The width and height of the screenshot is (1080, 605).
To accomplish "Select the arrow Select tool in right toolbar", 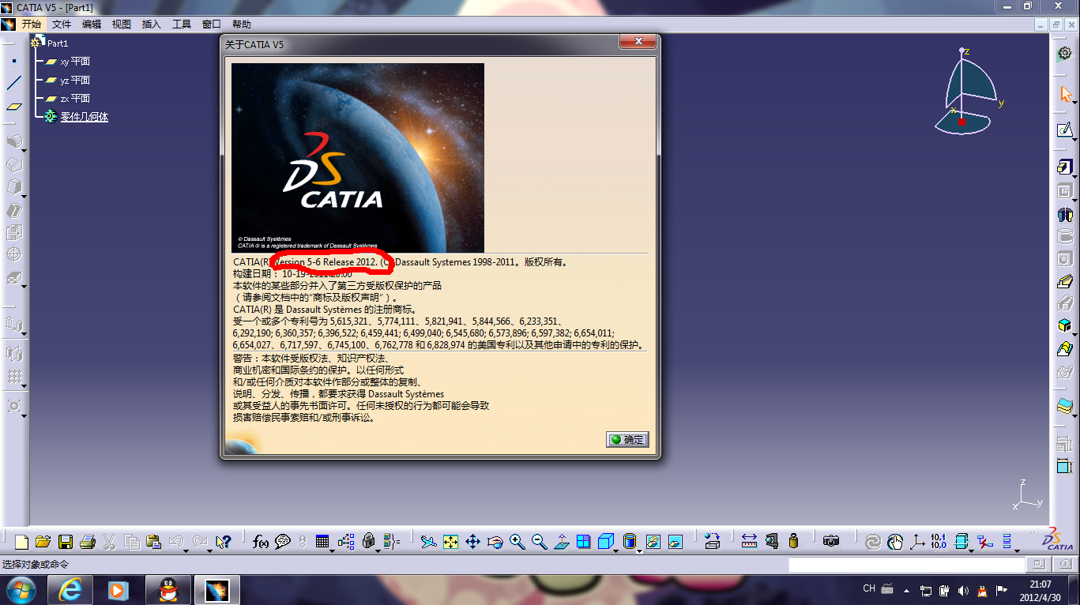I will (1066, 94).
